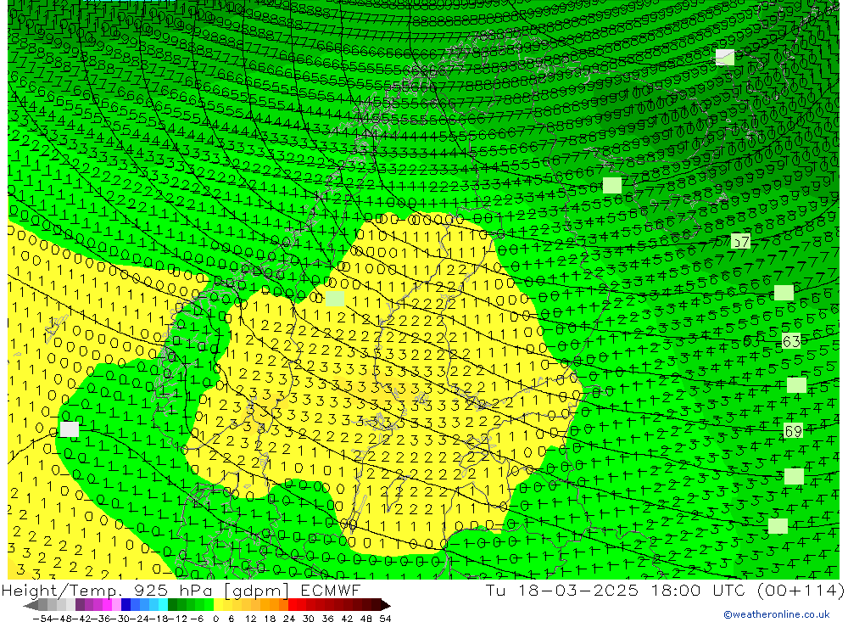Image resolution: width=848 pixels, height=622 pixels.
Task: Click the dark green legend swatch above -12
Action: pyautogui.click(x=172, y=605)
